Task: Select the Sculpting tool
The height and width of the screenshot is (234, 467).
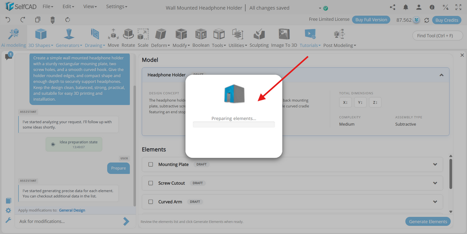Action: (x=259, y=37)
